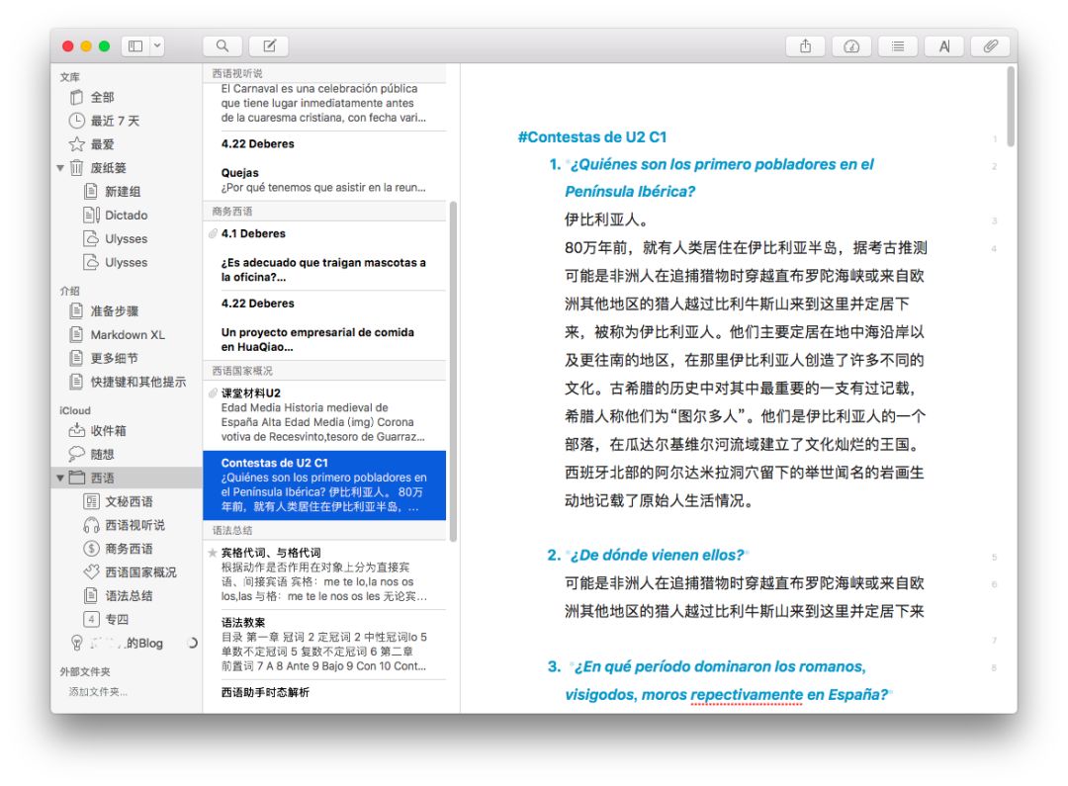This screenshot has height=786, width=1068.
Task: Open the attachments paperclip icon
Action: click(x=989, y=46)
